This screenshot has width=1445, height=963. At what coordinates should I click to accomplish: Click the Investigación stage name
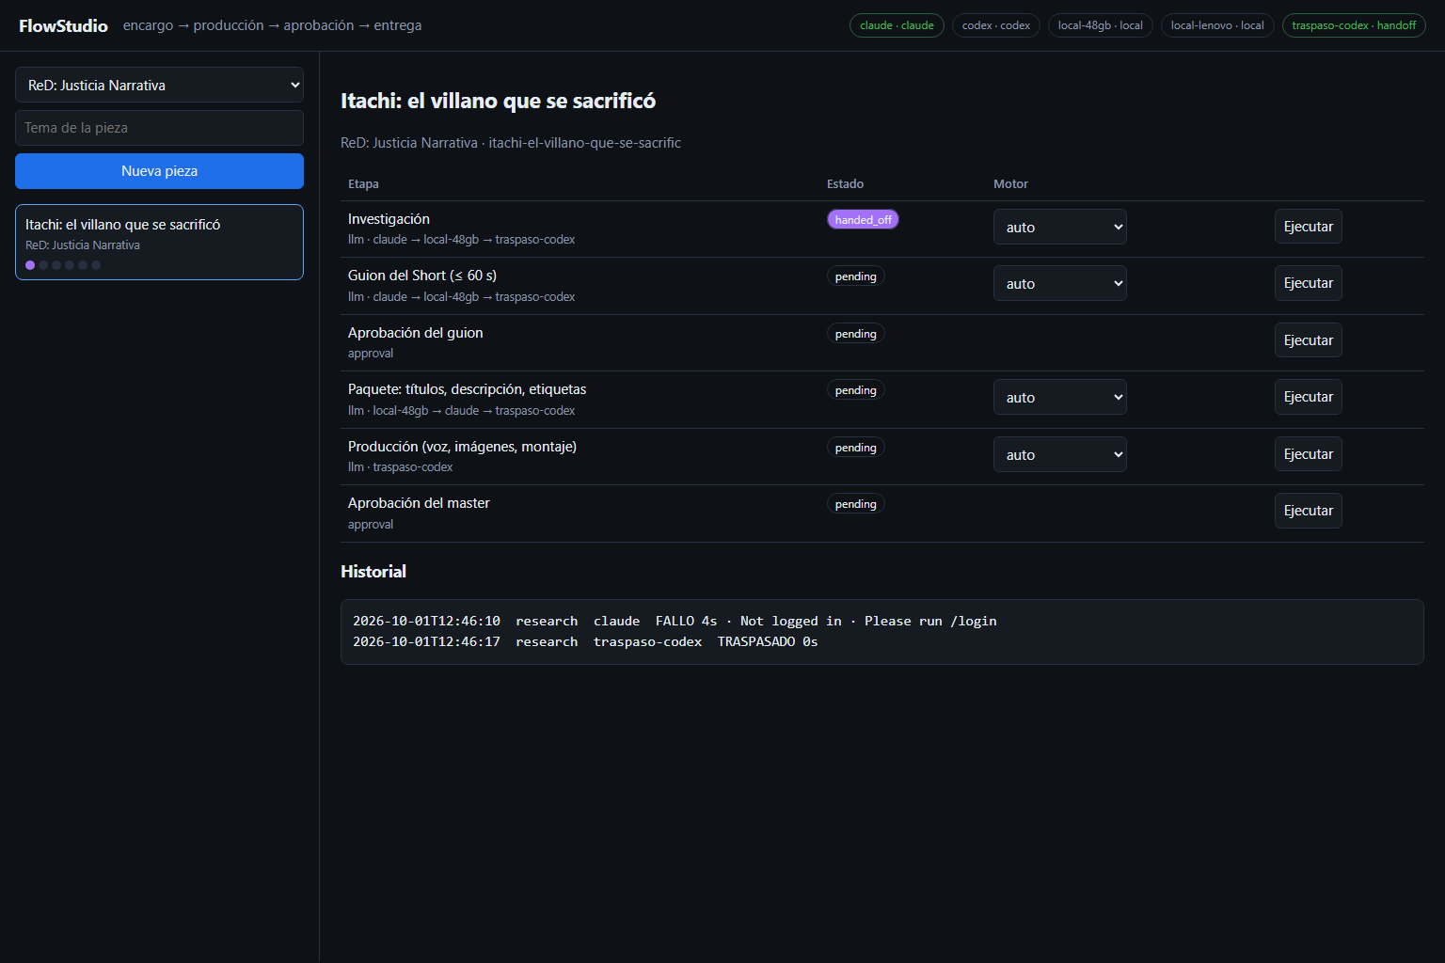tap(389, 219)
